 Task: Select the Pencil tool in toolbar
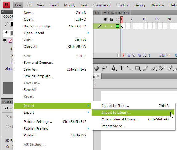(x=145, y=68)
